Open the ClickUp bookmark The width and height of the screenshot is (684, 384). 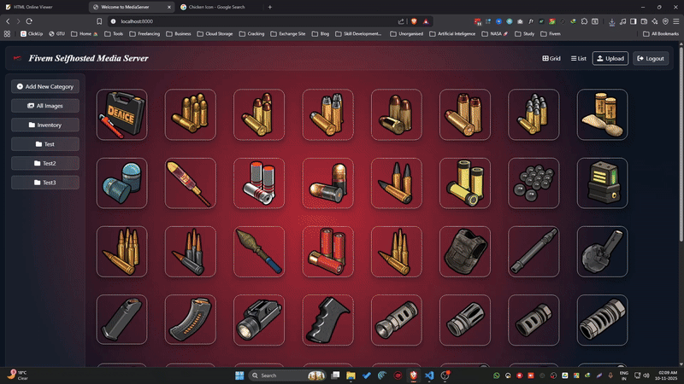(x=32, y=33)
